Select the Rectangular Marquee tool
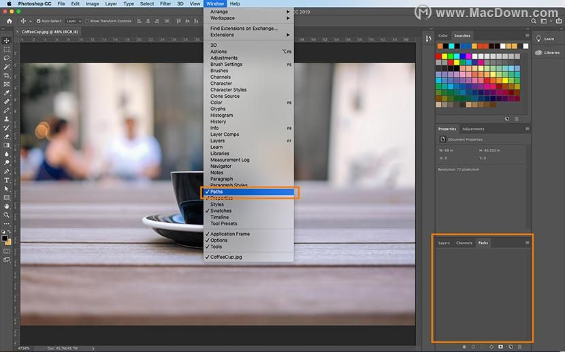Image resolution: width=565 pixels, height=352 pixels. (x=7, y=49)
